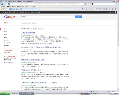119x95 pixels.
Task: Click the Refresh page icon
Action: tap(87, 4)
